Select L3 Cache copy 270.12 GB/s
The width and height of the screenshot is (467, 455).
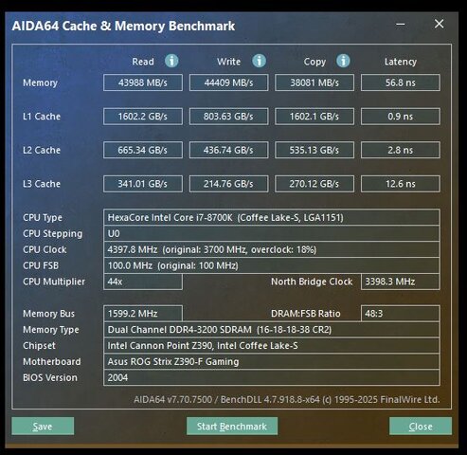coord(314,184)
